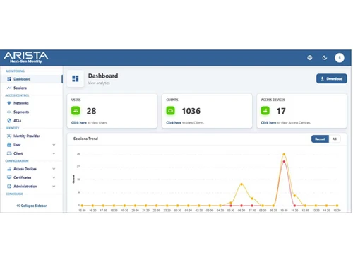This screenshot has height=265, width=353.
Task: Toggle dark mode moon icon
Action: 325,58
